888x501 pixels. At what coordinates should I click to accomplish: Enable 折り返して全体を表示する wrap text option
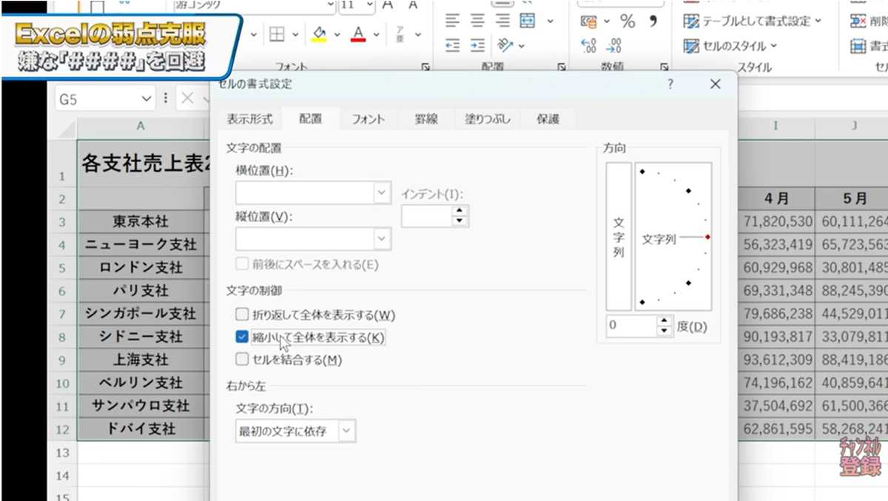(x=243, y=314)
